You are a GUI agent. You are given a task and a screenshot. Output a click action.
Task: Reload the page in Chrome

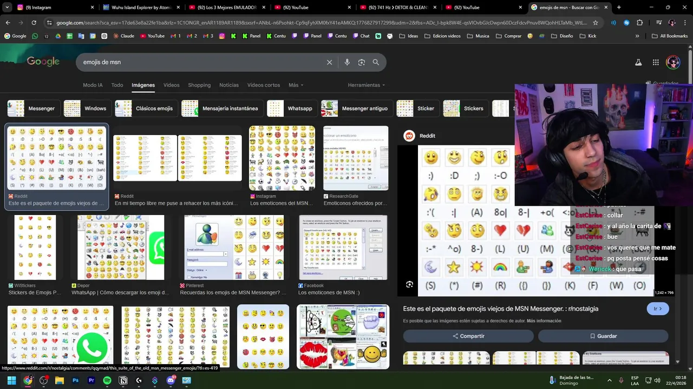click(34, 23)
